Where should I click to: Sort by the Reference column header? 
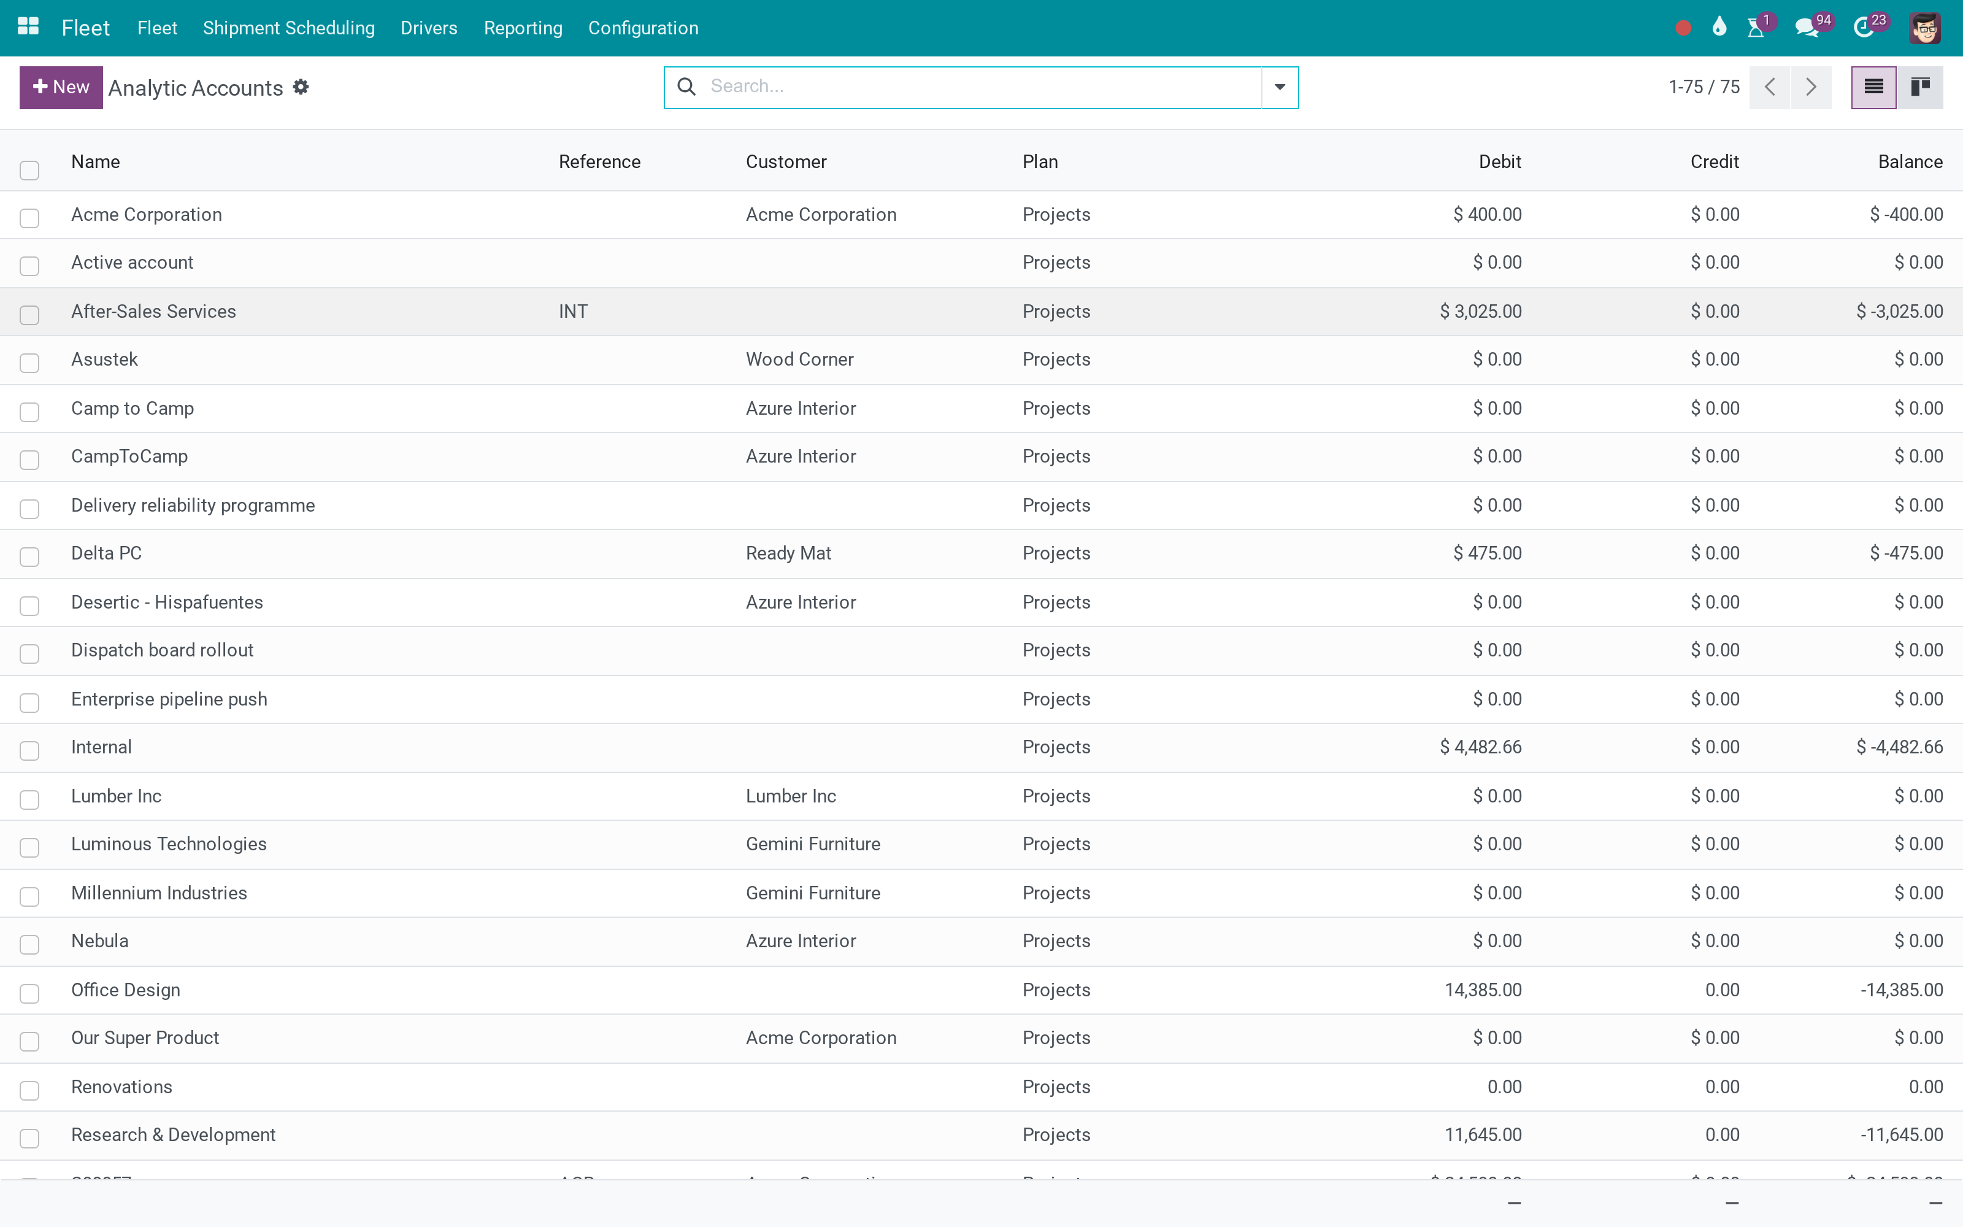599,161
